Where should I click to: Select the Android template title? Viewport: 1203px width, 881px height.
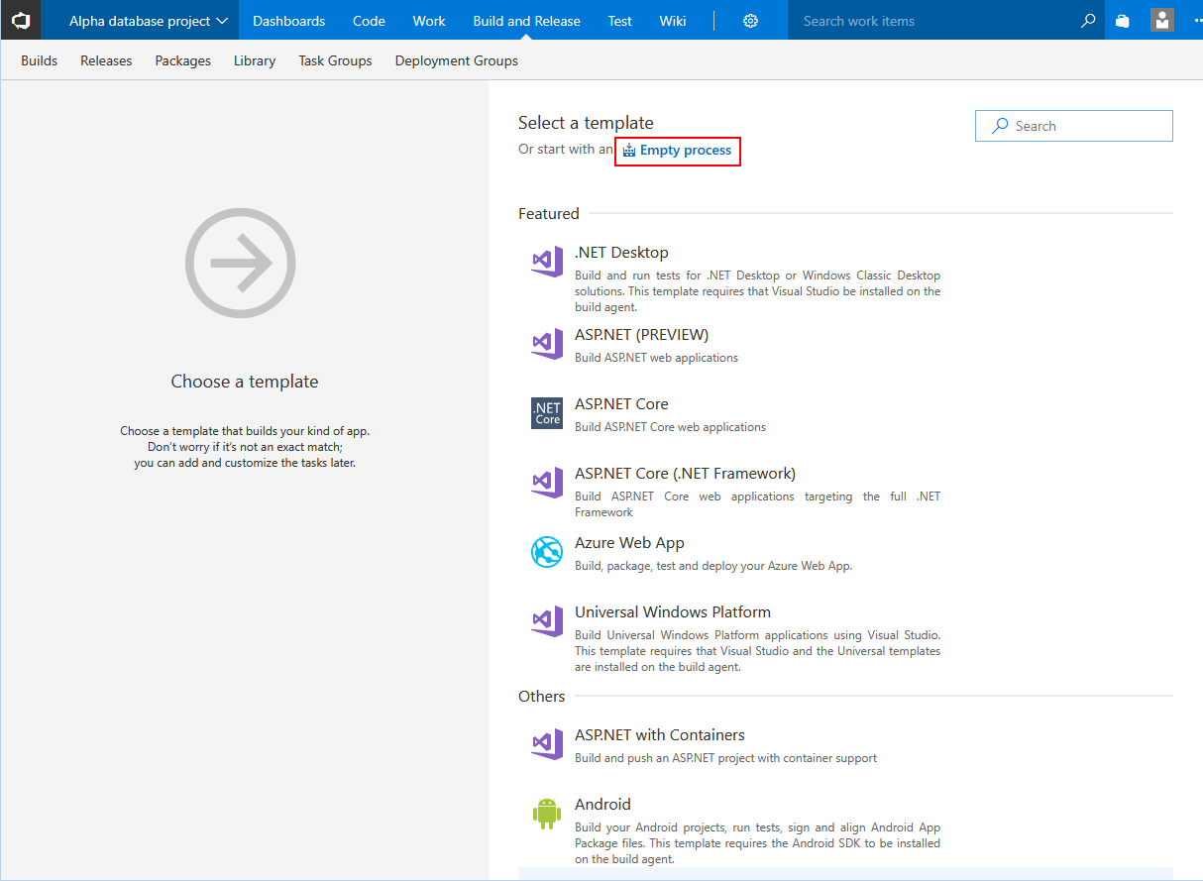pyautogui.click(x=602, y=805)
